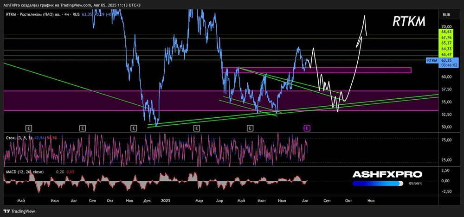This screenshot has width=464, height=217.
Task: Click the 64,33 price level label
Action: tap(446, 49)
